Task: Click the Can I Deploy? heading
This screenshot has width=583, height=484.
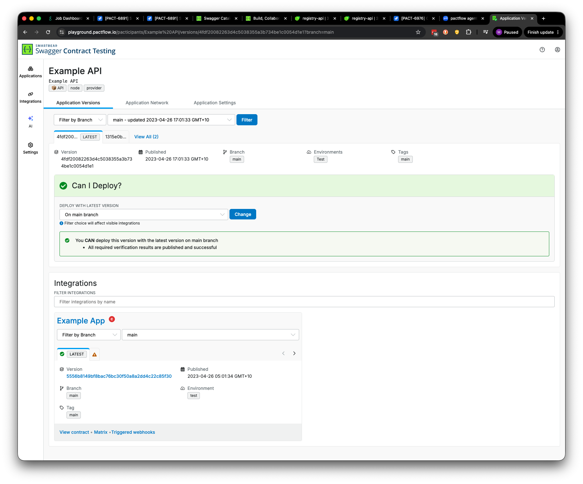Action: point(97,186)
